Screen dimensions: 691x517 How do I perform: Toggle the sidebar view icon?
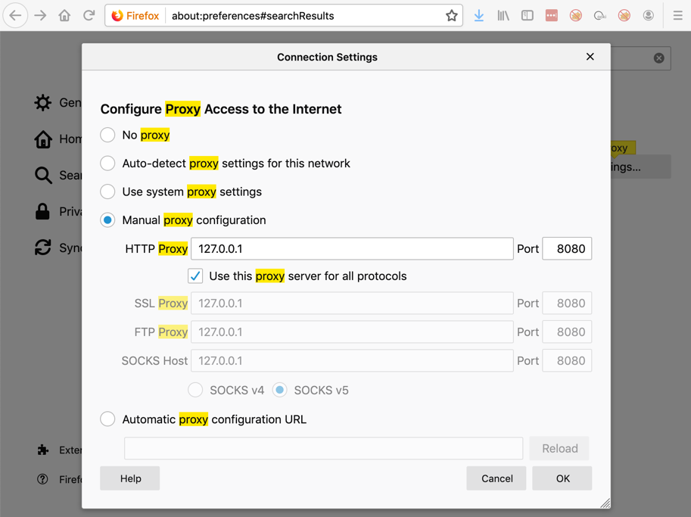[x=528, y=15]
